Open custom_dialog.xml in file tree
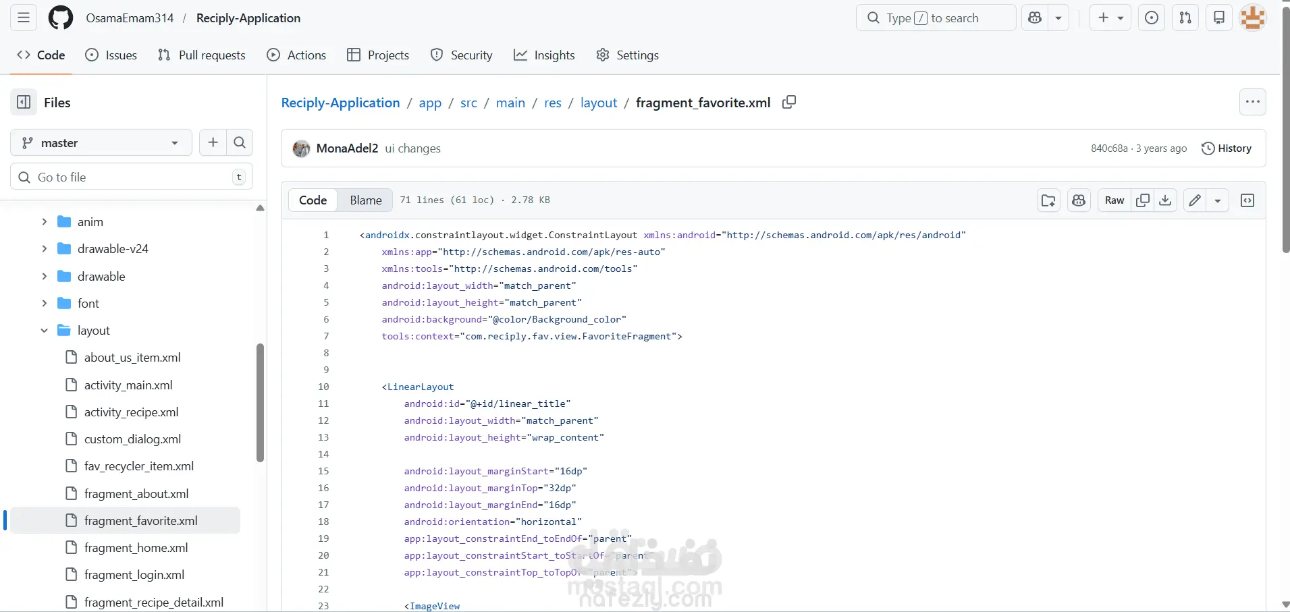 [x=132, y=439]
